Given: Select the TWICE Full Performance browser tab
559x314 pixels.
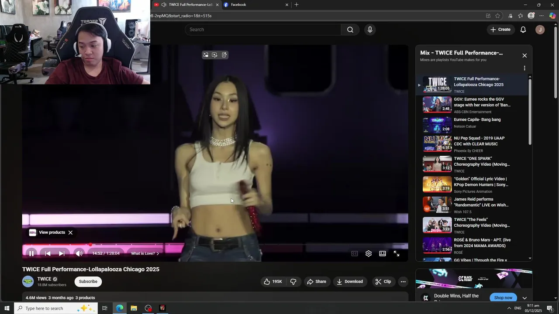Looking at the screenshot, I should (x=186, y=5).
